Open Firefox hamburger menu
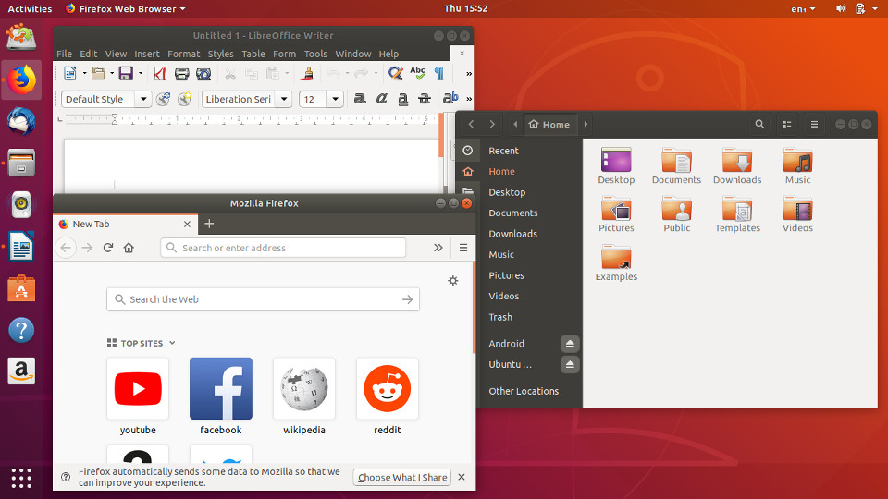The height and width of the screenshot is (499, 888). 463,248
